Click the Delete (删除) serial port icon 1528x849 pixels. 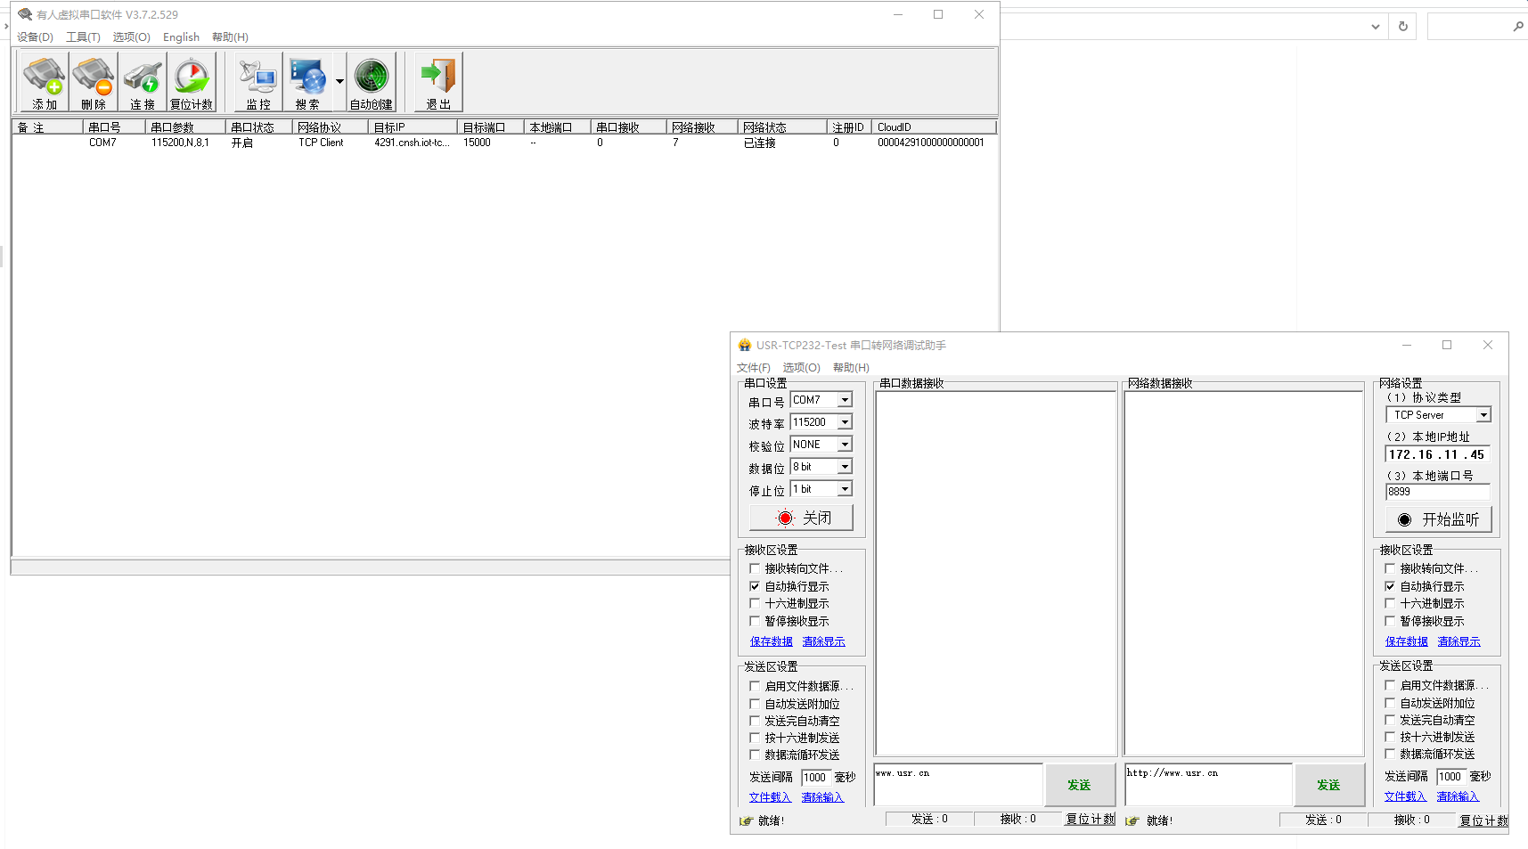click(x=94, y=81)
